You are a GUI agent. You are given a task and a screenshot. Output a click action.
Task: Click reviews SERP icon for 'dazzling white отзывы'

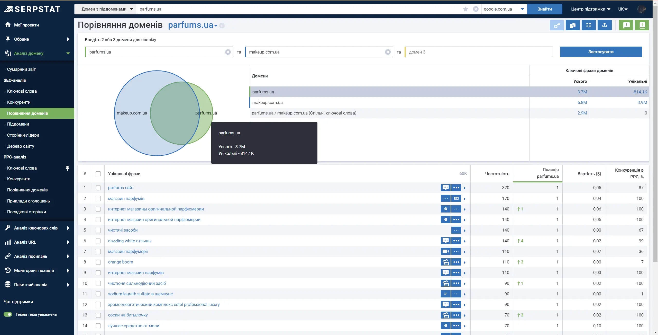click(445, 241)
